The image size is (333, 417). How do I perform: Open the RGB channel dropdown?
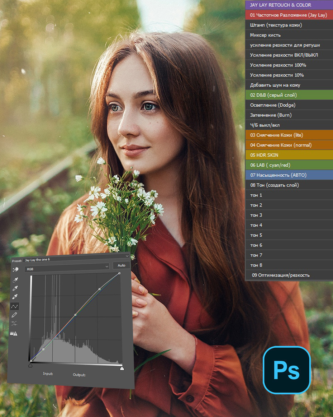click(x=66, y=267)
